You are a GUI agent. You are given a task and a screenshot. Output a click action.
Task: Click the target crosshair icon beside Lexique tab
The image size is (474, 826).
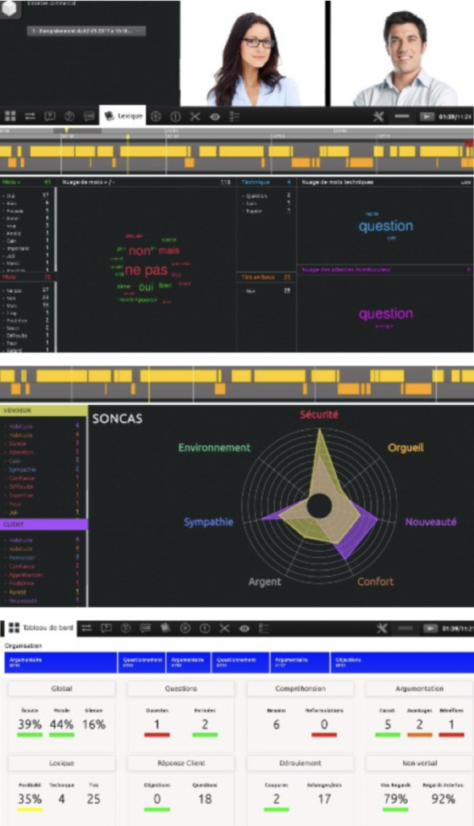click(x=156, y=116)
